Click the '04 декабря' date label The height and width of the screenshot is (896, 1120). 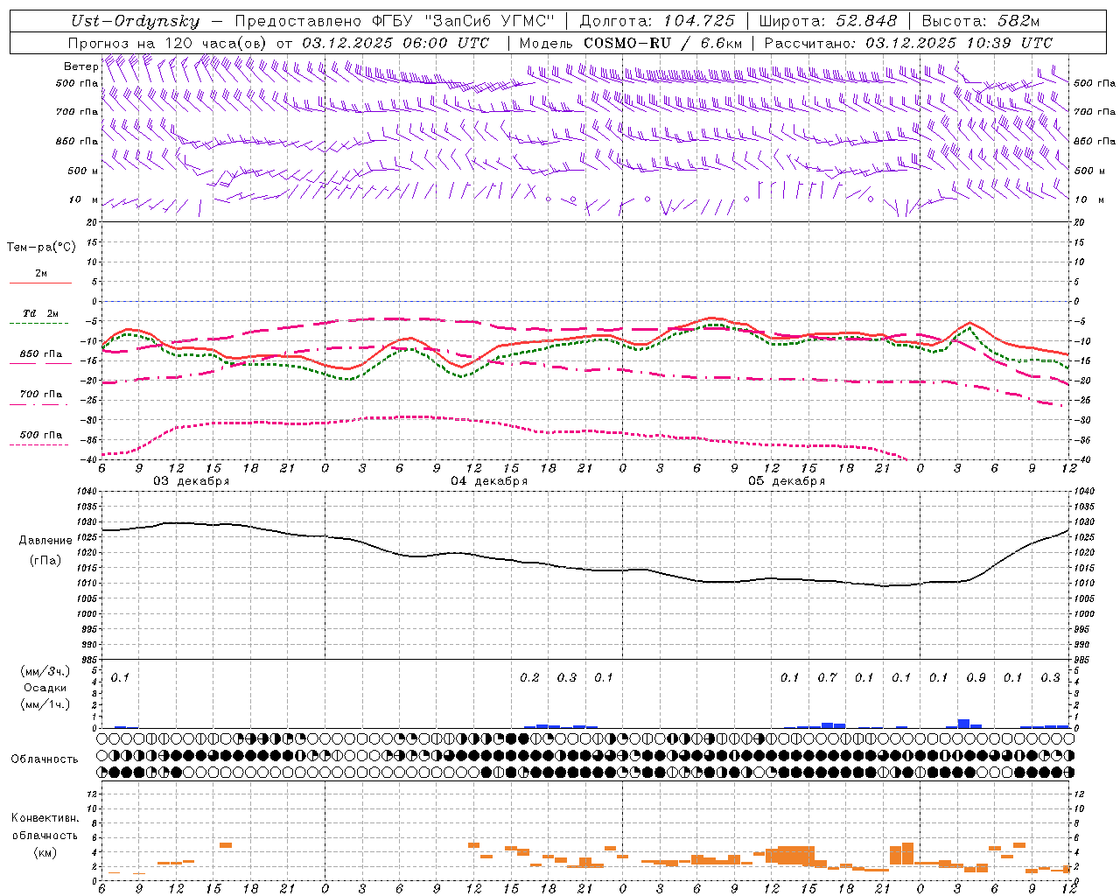(x=488, y=481)
